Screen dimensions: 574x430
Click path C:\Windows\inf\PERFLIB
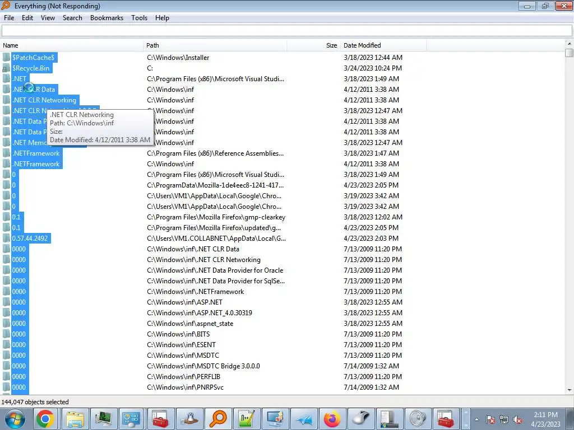(183, 377)
